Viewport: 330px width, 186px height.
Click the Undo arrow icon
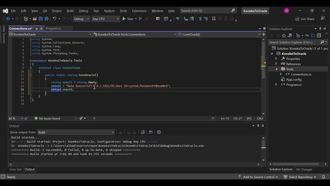coord(55,19)
